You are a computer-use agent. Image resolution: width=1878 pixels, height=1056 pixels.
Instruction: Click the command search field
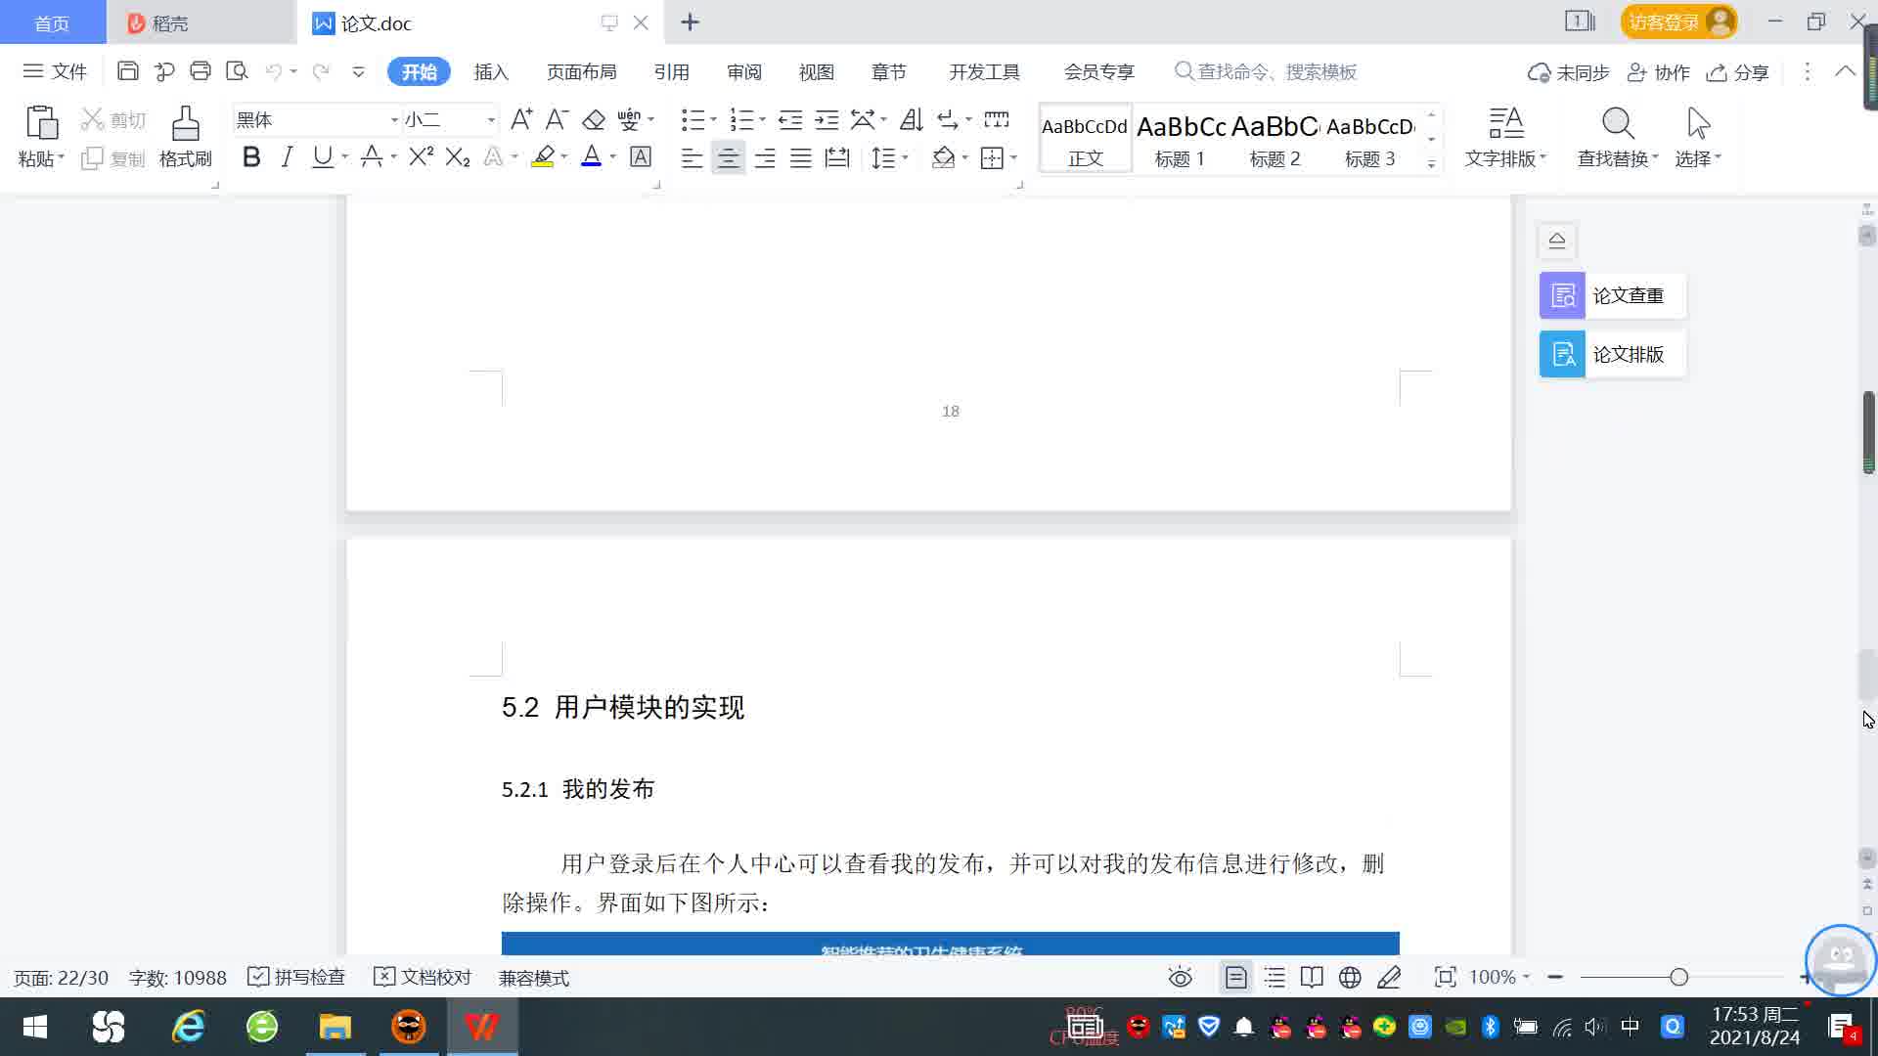pos(1266,71)
